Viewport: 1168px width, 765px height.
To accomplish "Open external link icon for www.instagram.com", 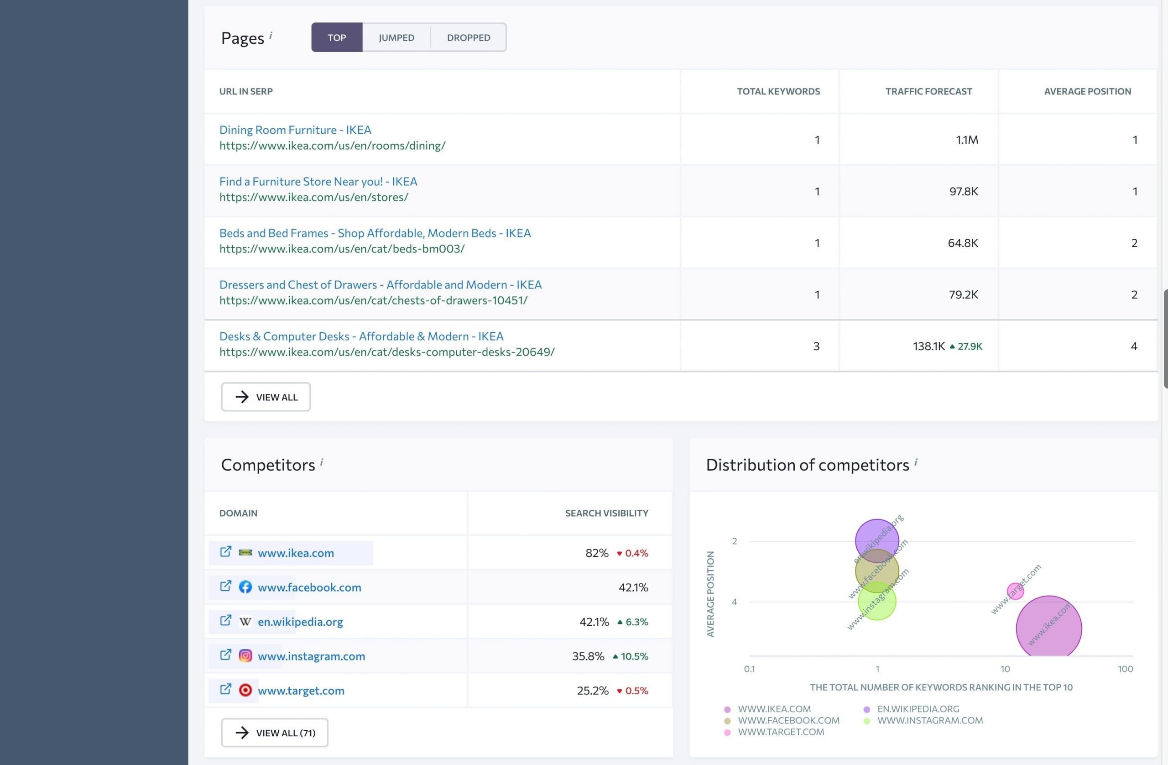I will click(x=225, y=655).
